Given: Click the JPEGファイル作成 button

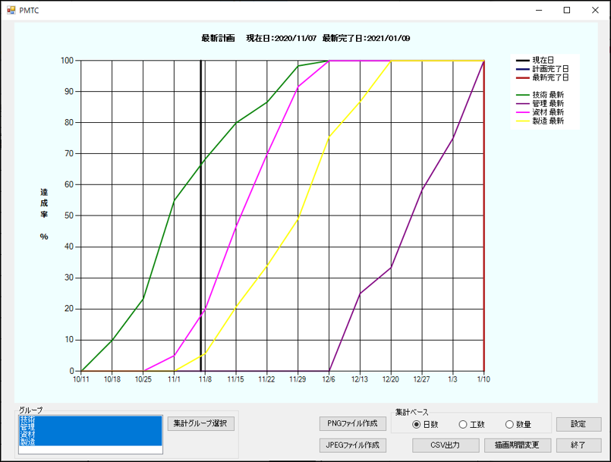Looking at the screenshot, I should pyautogui.click(x=353, y=445).
